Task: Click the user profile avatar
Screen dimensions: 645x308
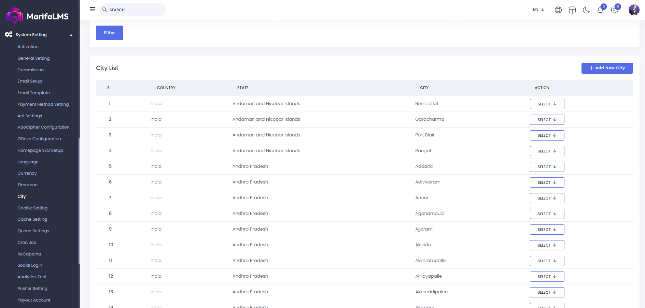Action: 634,10
